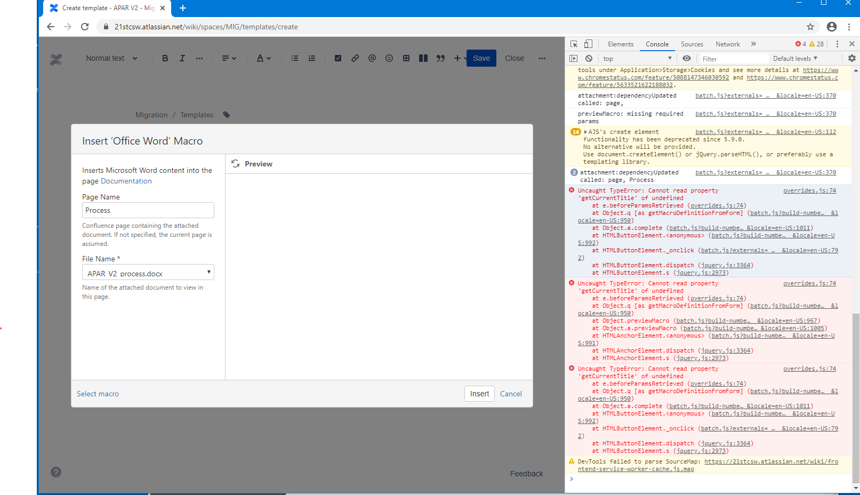This screenshot has height=495, width=860.
Task: Toggle console sidebar panel
Action: pyautogui.click(x=574, y=59)
